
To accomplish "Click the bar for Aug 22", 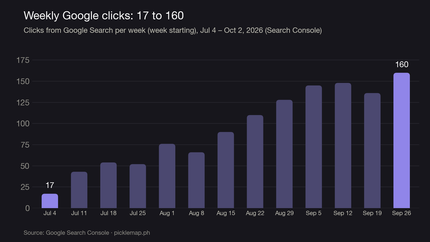I will pyautogui.click(x=255, y=162).
